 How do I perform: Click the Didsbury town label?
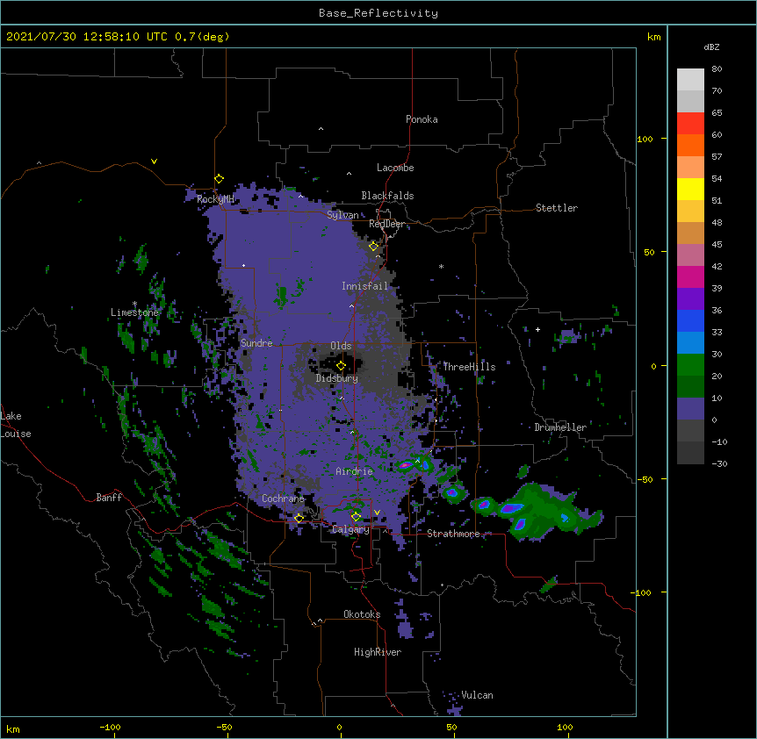[337, 378]
